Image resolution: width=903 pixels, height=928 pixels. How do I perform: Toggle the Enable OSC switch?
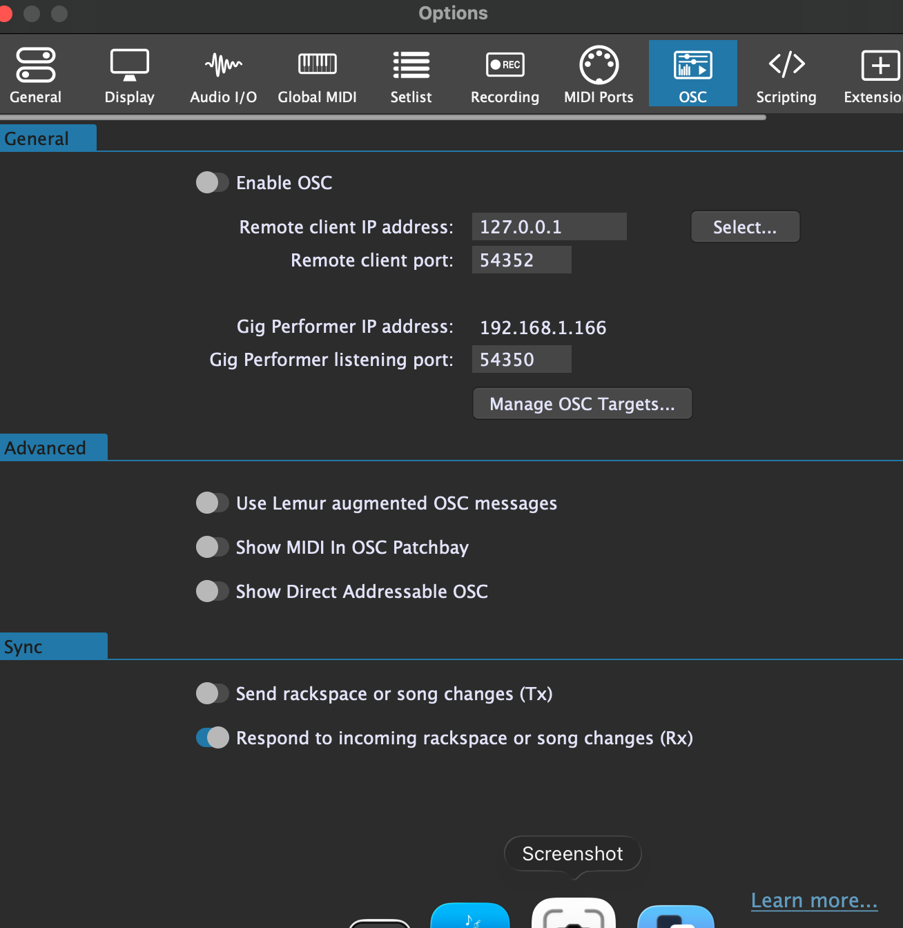[x=212, y=183]
